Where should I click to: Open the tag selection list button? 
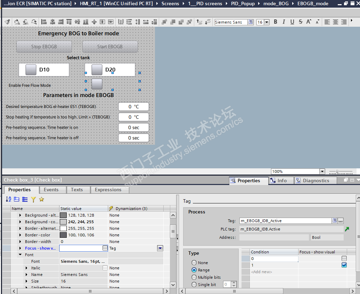point(335,220)
